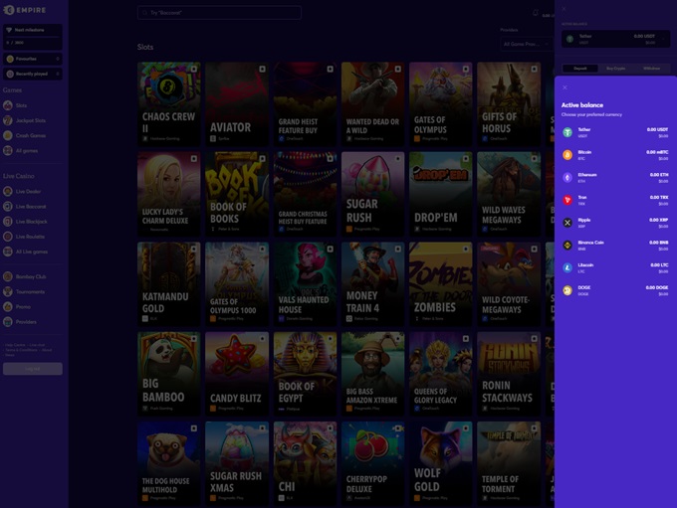677x508 pixels.
Task: Toggle favourite on the Aviator tile
Action: tap(262, 70)
